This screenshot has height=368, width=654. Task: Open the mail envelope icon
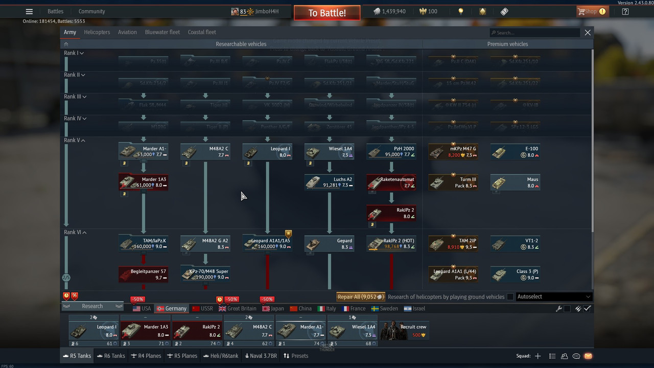point(588,356)
